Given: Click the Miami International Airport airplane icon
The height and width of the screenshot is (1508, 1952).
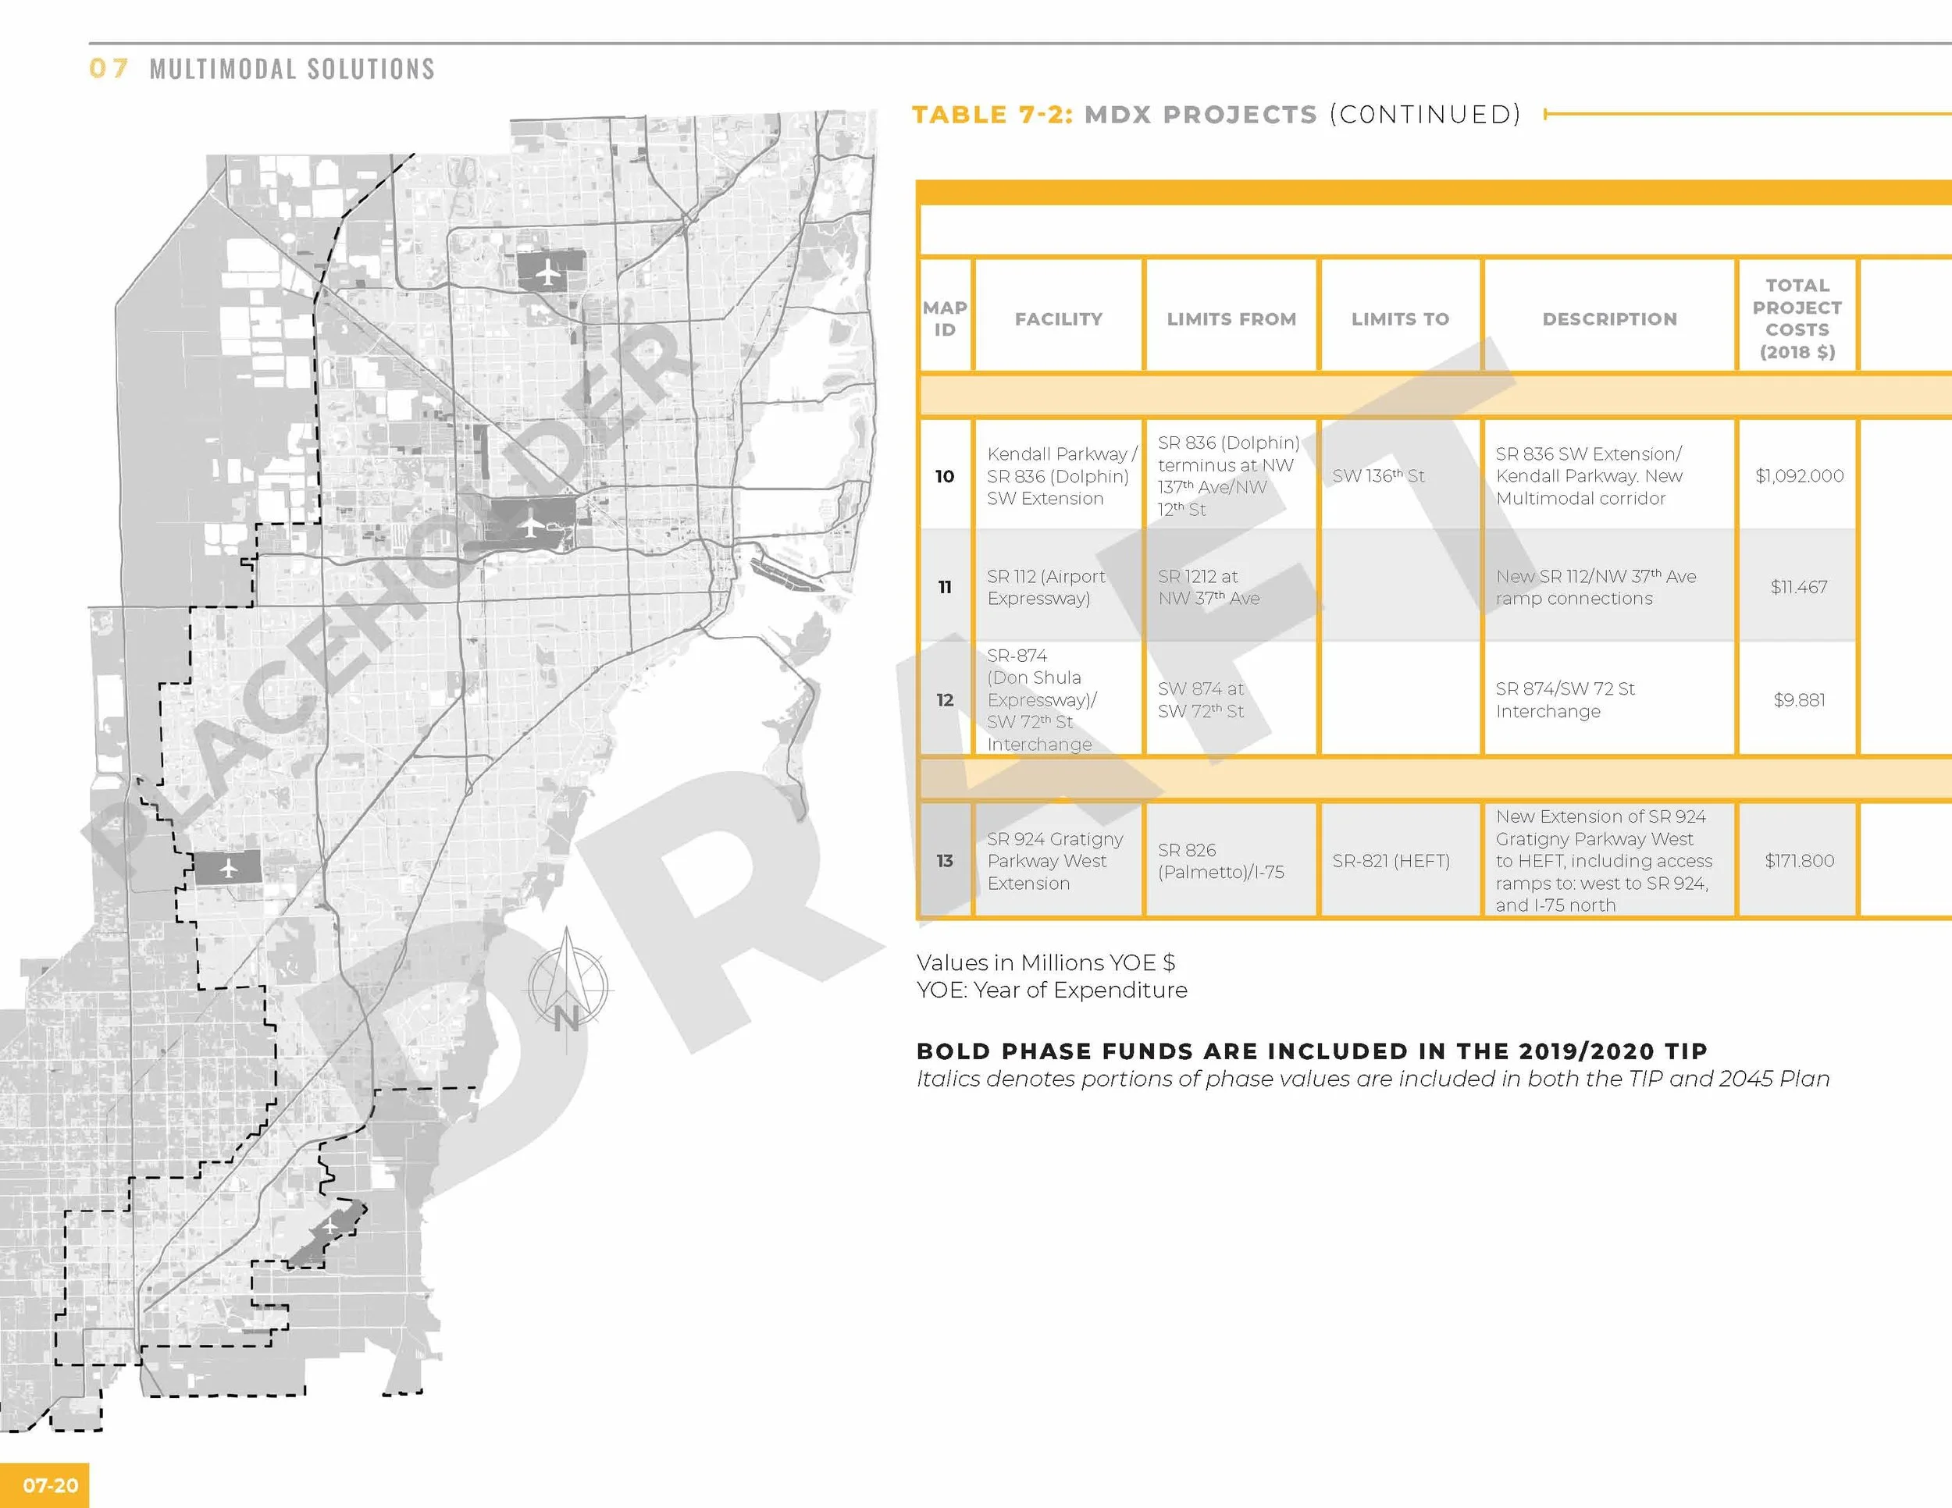Looking at the screenshot, I should pyautogui.click(x=532, y=523).
